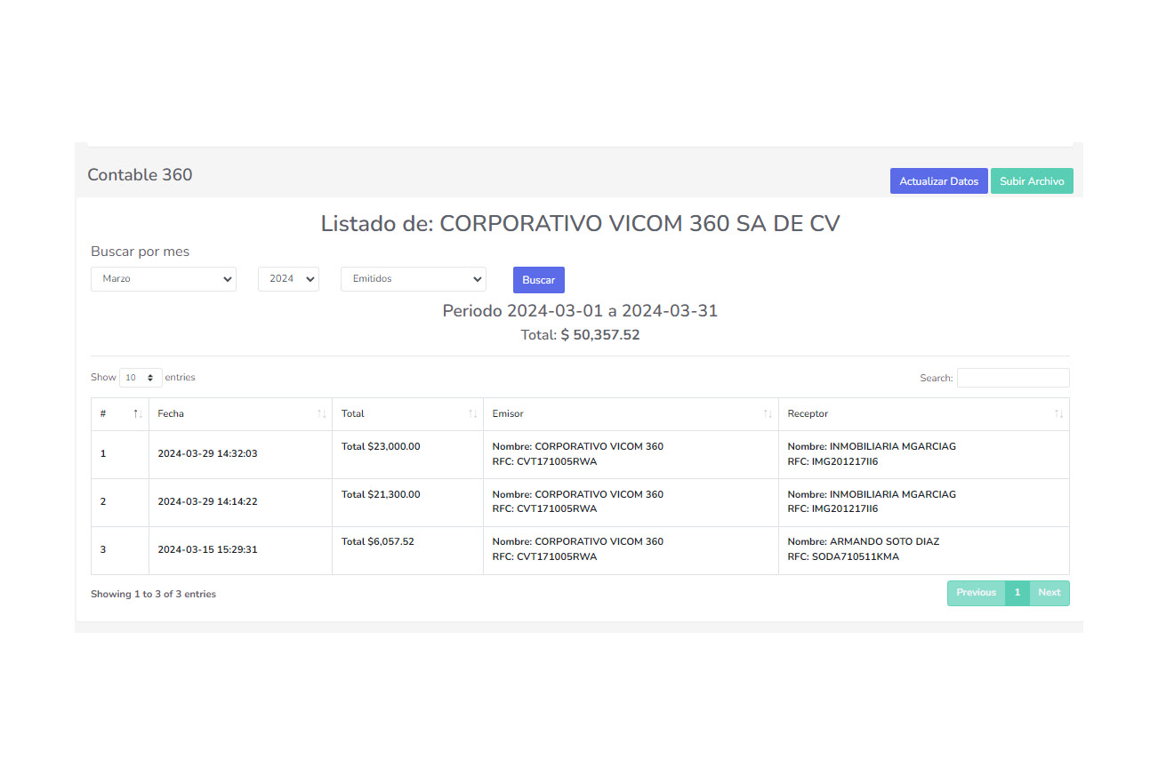Viewport: 1158px width, 776px height.
Task: Click the ARMANDO SOTO DIAZ receptor cell
Action: [884, 542]
